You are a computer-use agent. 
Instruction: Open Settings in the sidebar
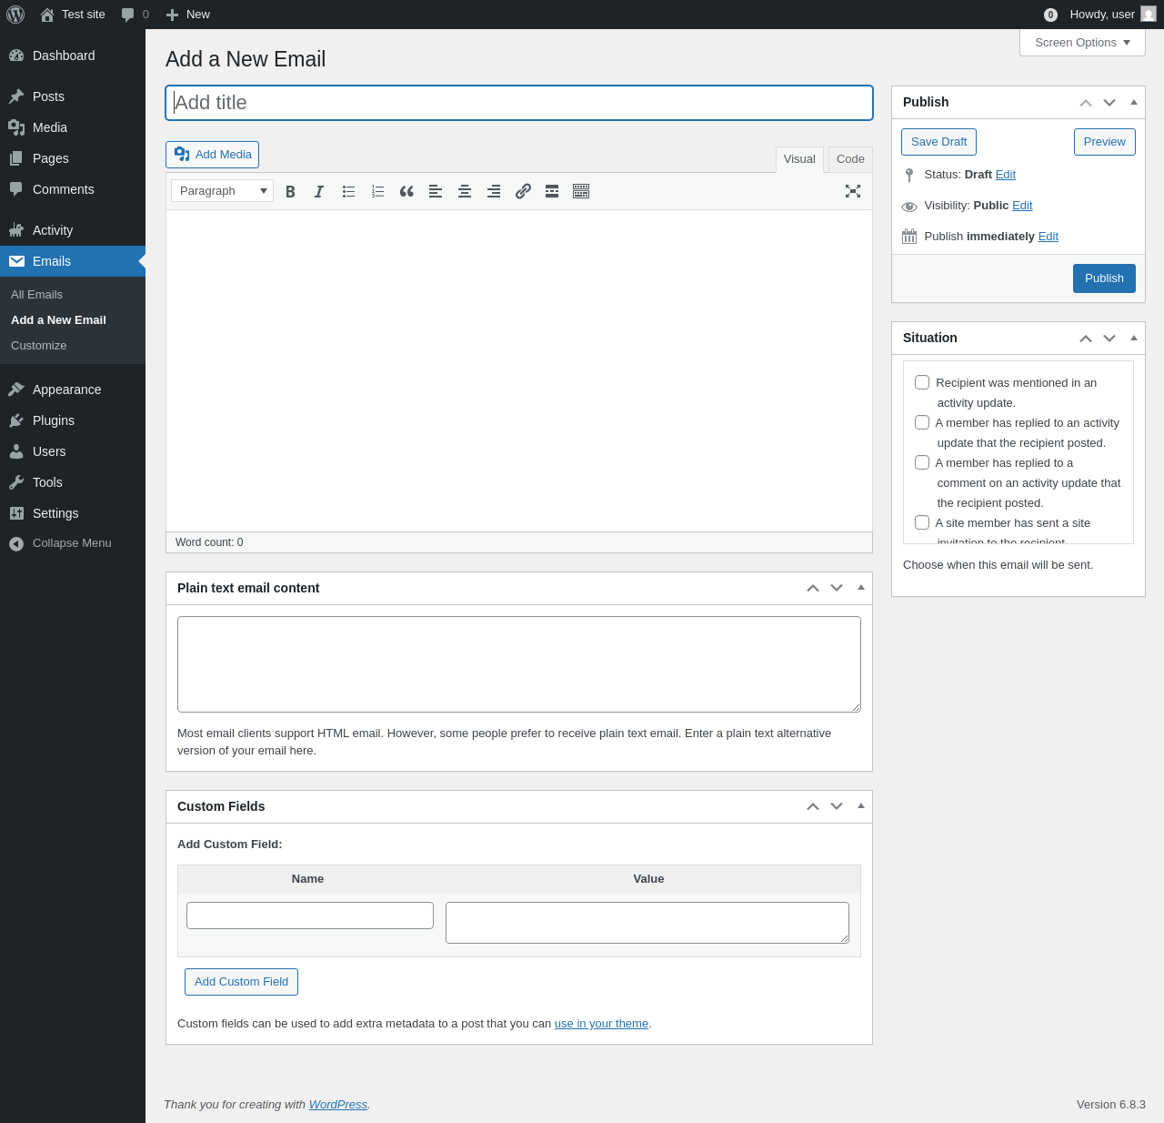click(x=73, y=513)
